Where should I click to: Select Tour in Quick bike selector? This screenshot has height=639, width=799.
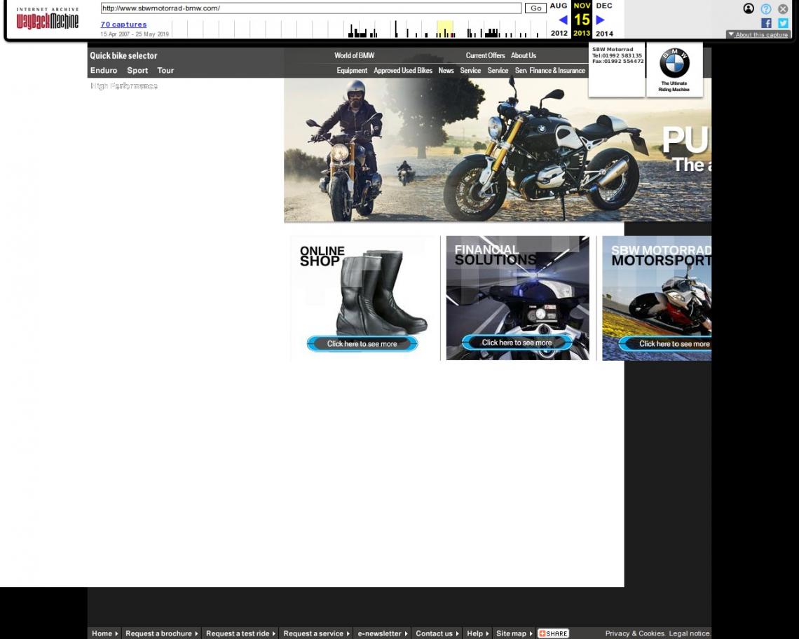tap(165, 70)
